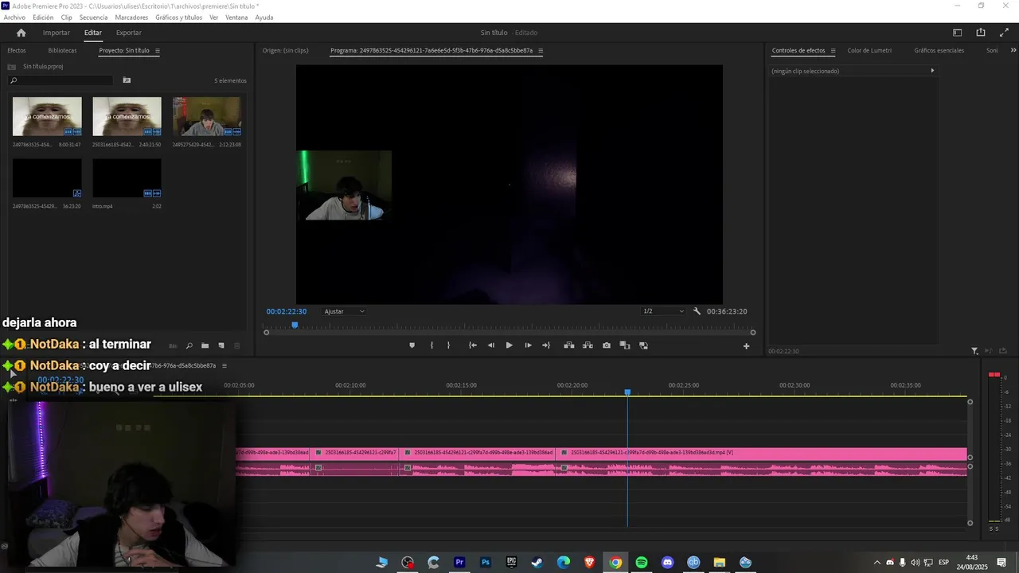Image resolution: width=1019 pixels, height=573 pixels.
Task: Go to Out point in Program monitor
Action: pos(546,345)
